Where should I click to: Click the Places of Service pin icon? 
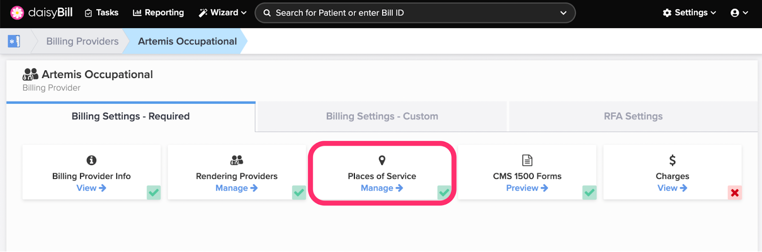click(x=382, y=160)
